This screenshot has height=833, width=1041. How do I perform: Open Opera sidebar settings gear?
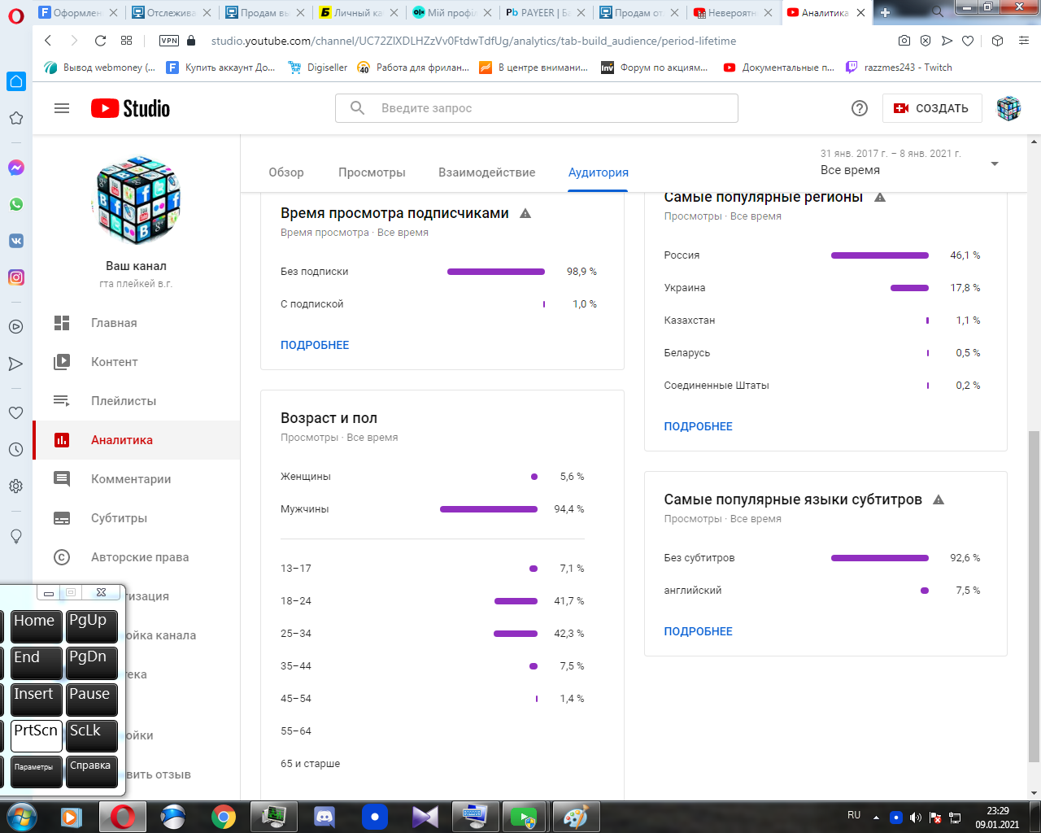click(x=15, y=486)
